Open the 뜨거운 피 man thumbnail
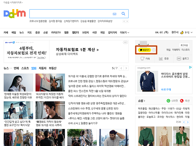This screenshot has height=146, width=196. coord(50,110)
